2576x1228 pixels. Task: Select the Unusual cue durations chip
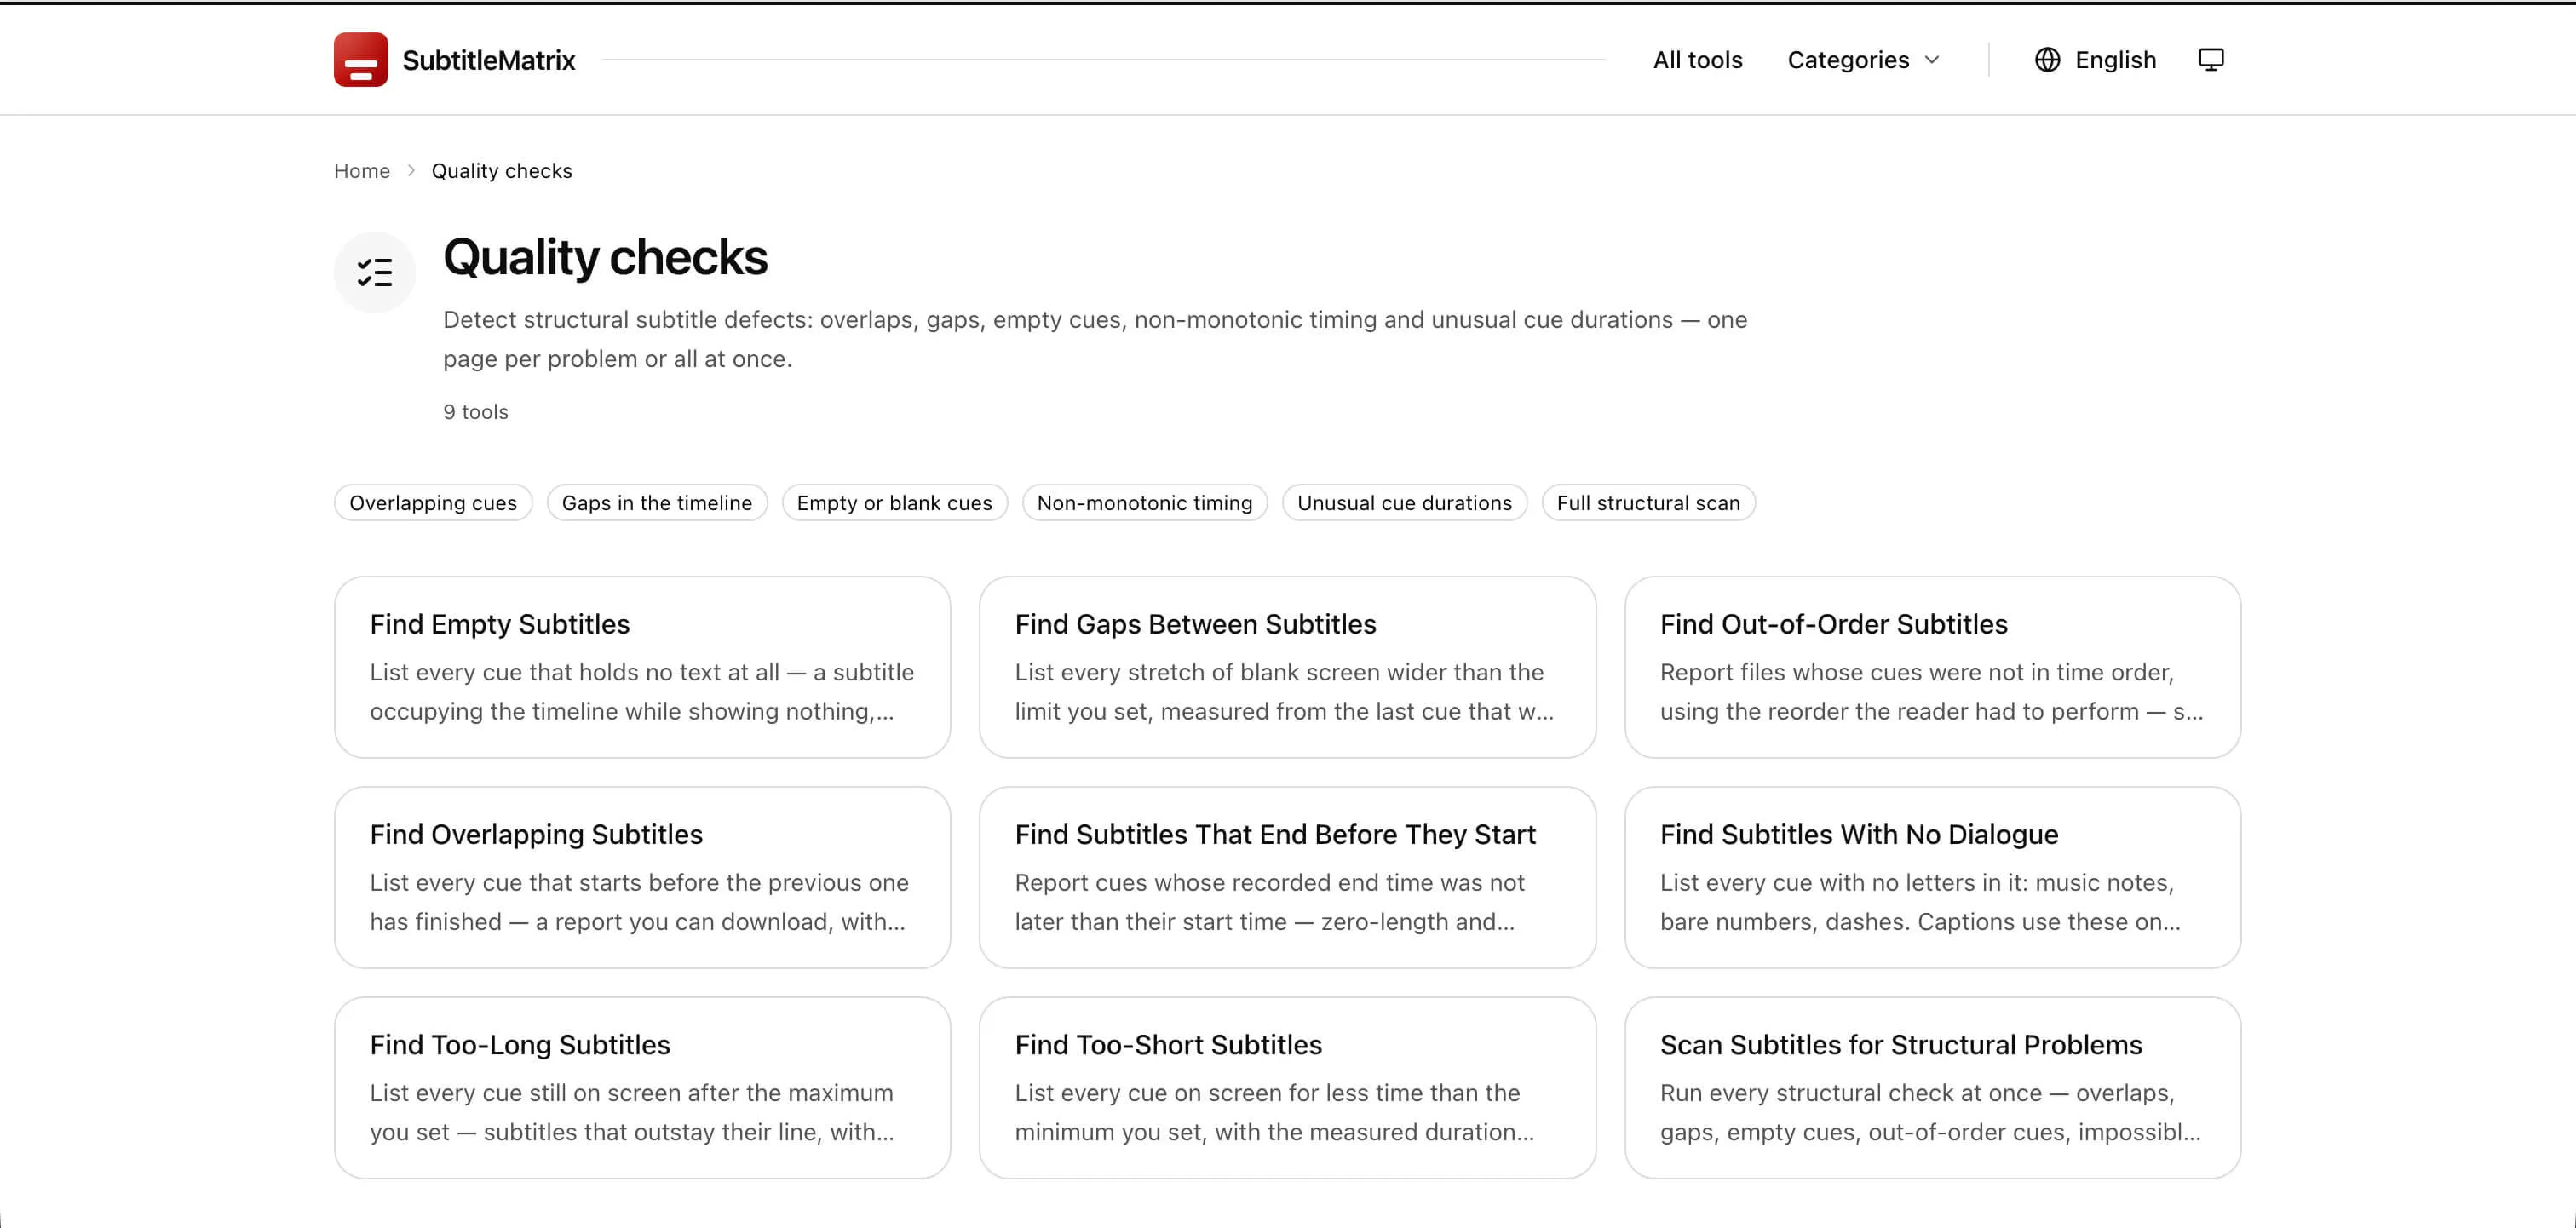[x=1405, y=503]
